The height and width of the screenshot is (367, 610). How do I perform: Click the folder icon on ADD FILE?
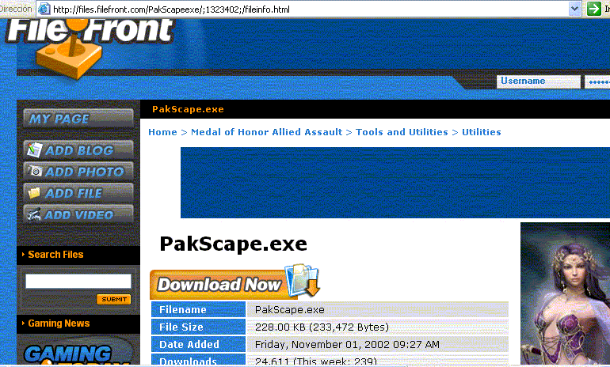coord(34,193)
